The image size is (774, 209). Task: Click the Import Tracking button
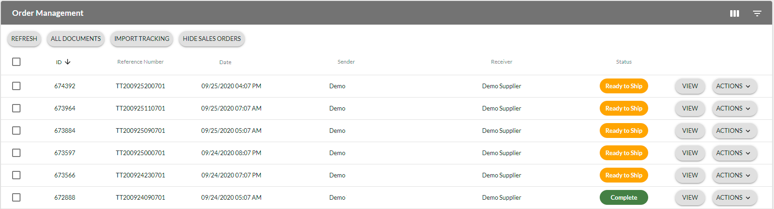point(142,39)
